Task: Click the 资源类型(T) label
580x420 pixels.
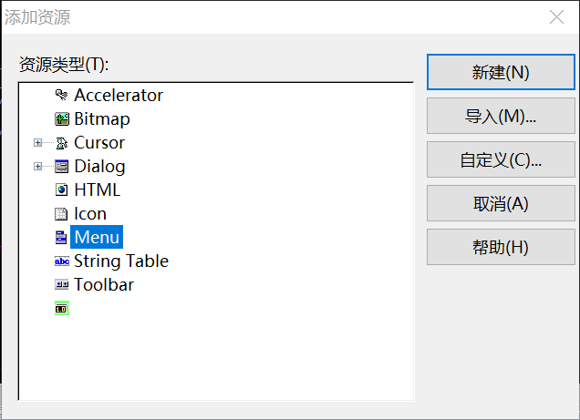Action: (64, 65)
